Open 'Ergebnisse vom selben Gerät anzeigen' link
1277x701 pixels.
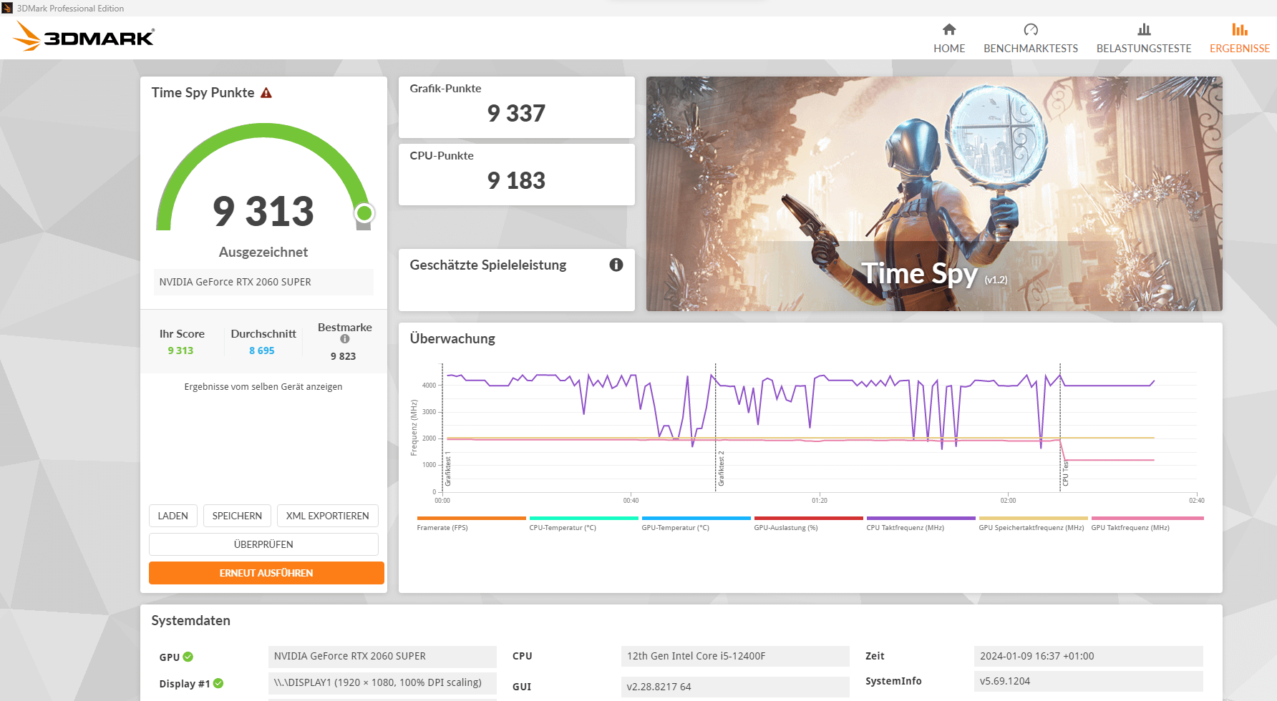263,387
